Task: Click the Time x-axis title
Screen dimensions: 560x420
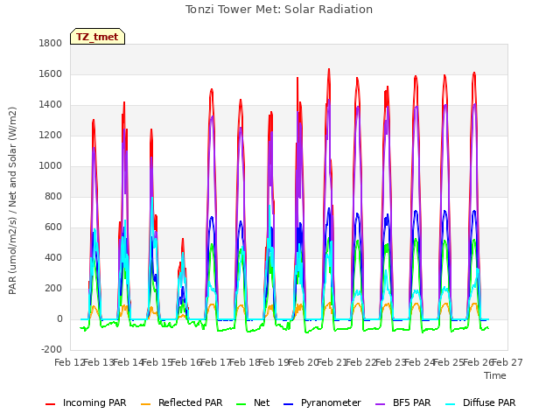Action: pos(495,375)
